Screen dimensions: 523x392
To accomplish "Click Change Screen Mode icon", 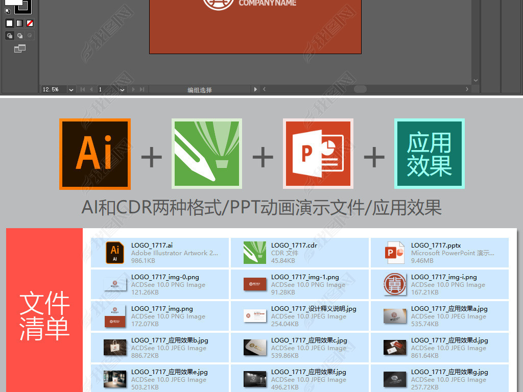I will coord(20,48).
